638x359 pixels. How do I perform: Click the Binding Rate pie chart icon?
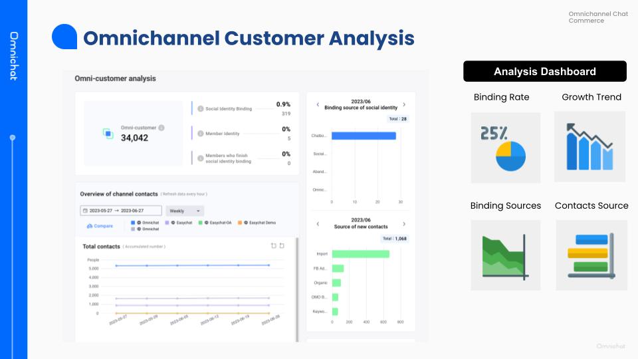(x=505, y=148)
